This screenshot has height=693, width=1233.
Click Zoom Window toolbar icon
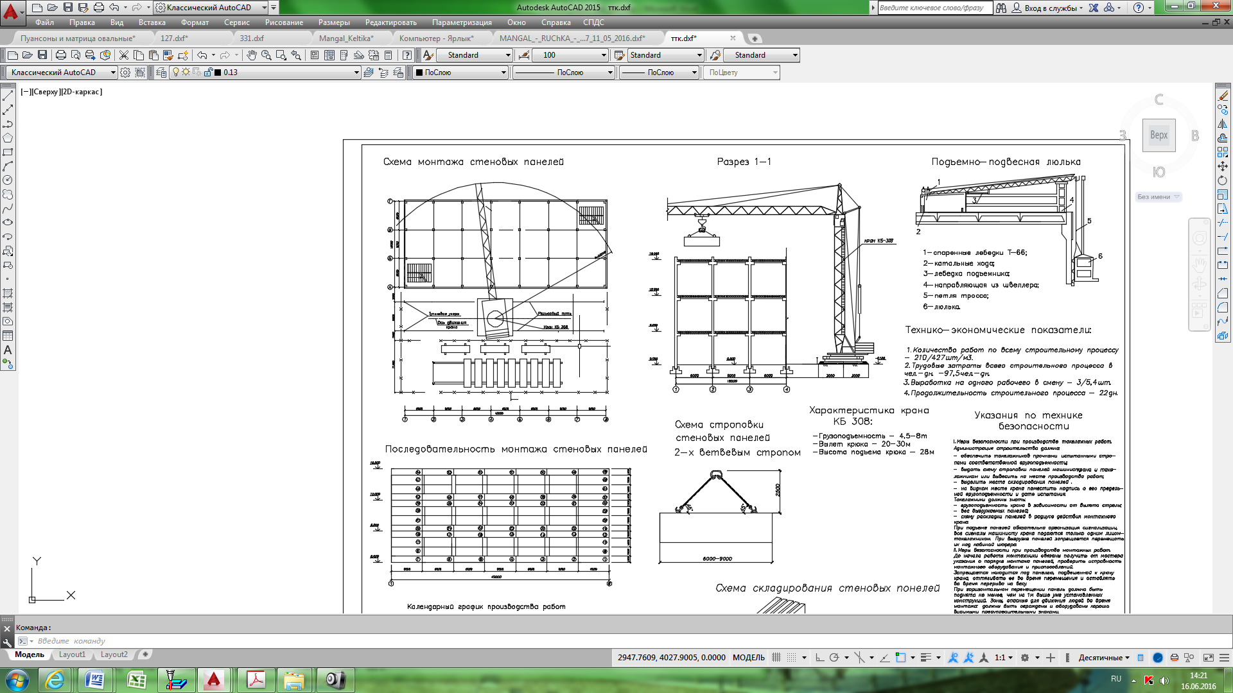pos(281,55)
